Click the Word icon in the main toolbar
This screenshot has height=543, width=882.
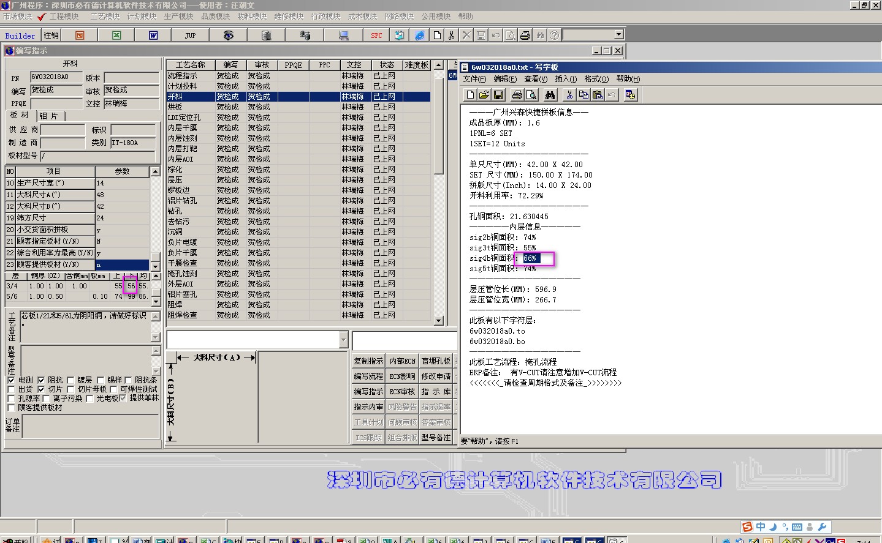pos(153,36)
